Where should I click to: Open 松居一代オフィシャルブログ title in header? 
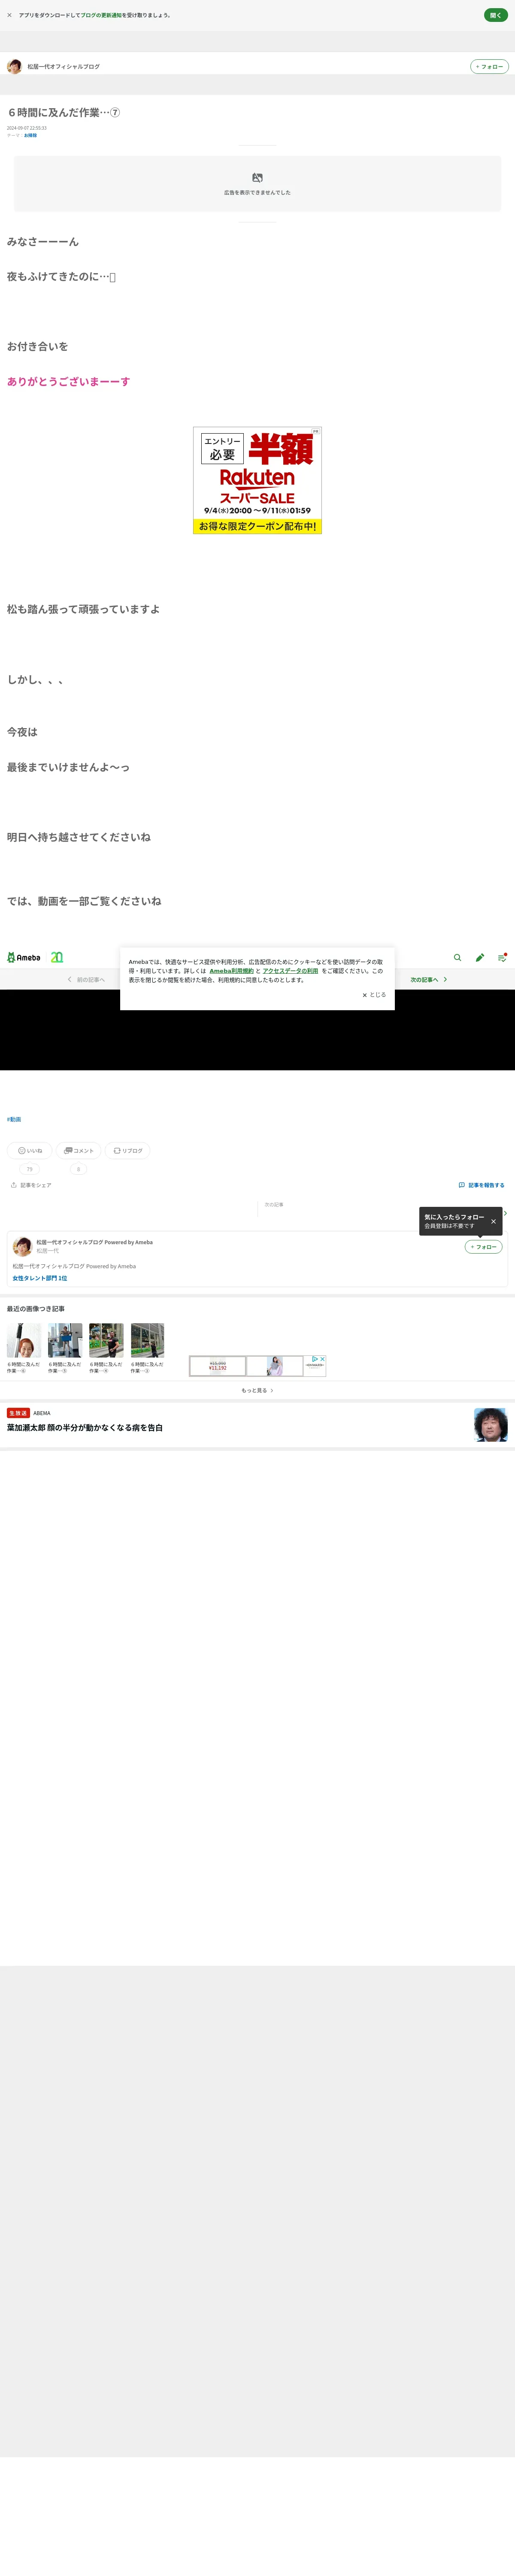point(63,67)
